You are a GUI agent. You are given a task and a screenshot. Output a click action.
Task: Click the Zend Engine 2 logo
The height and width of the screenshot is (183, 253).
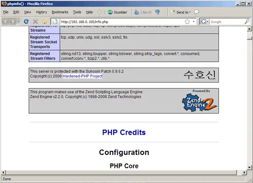[200, 103]
